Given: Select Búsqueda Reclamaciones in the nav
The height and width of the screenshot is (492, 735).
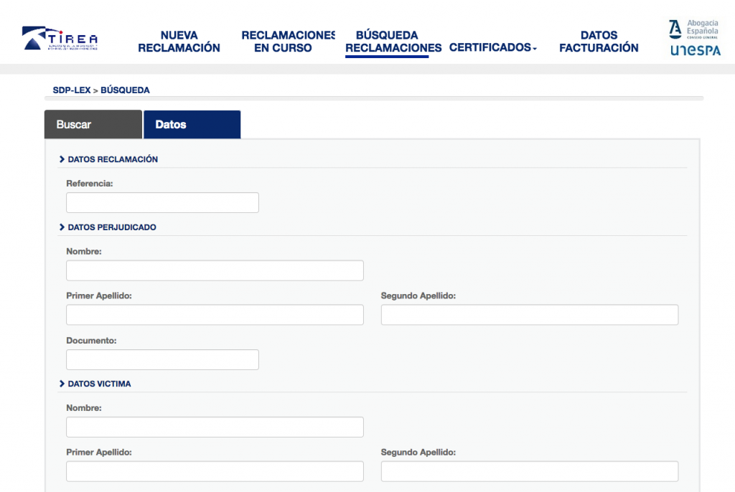Looking at the screenshot, I should [393, 41].
